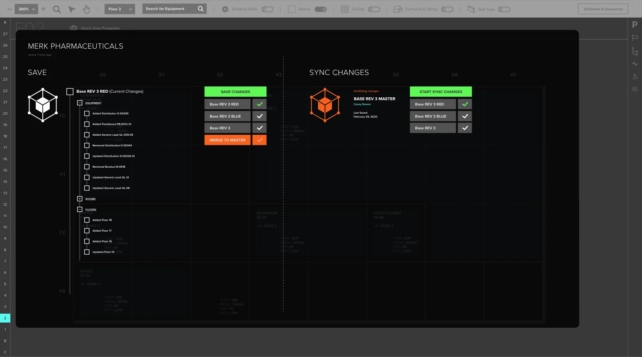Open the P panel in right sidebar
Screen dimensions: 642x357
point(635,25)
